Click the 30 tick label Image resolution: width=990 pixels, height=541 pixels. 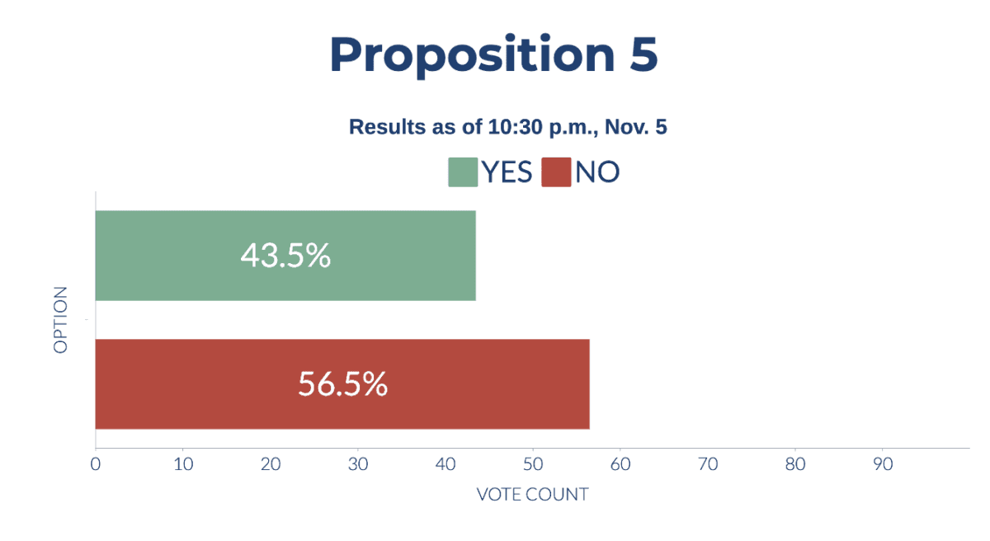[358, 464]
